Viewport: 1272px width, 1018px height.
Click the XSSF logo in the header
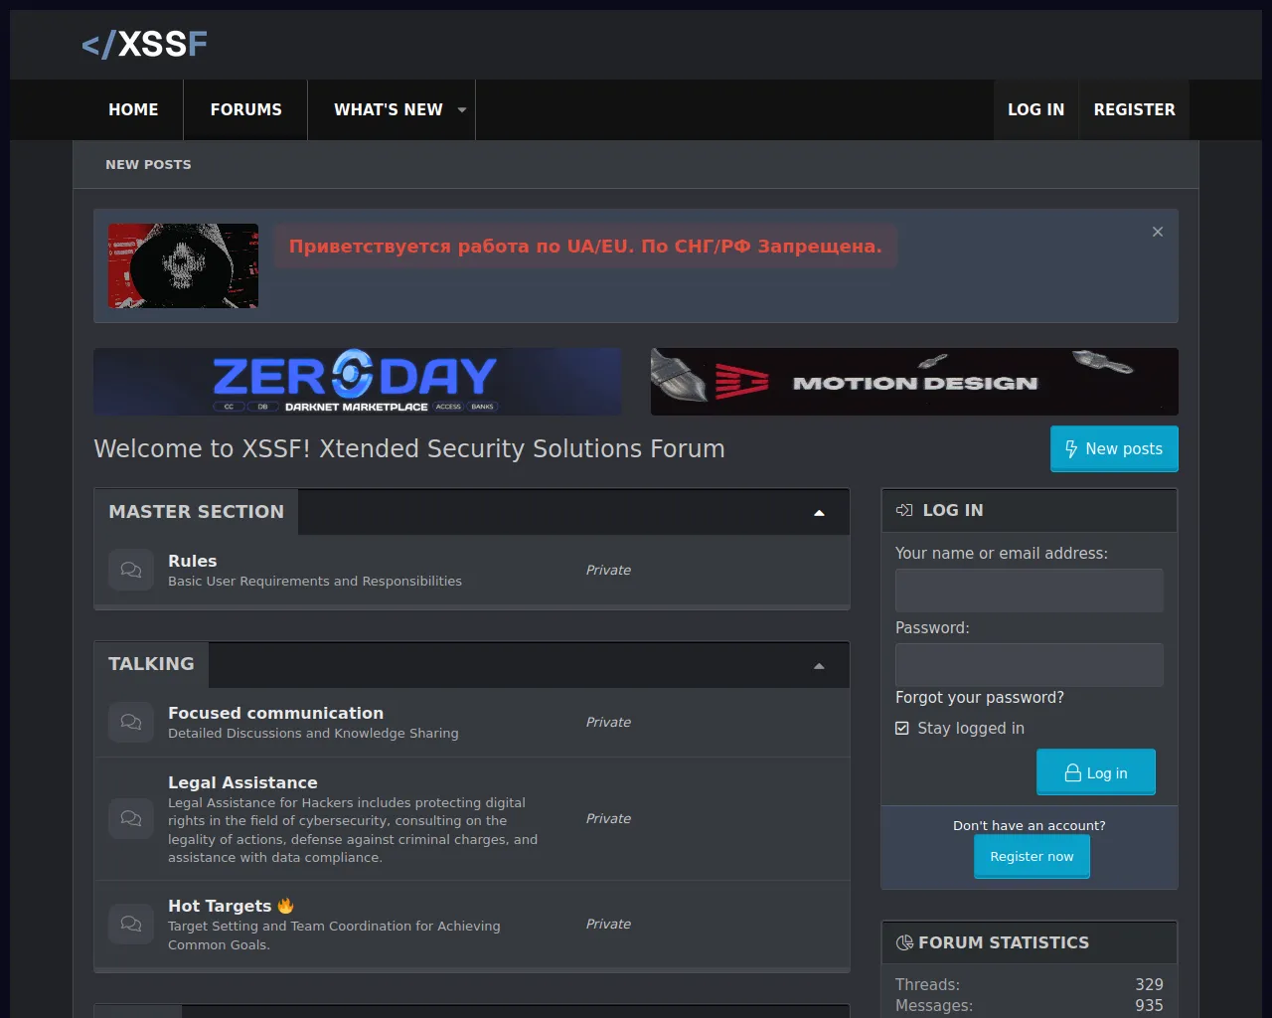pyautogui.click(x=144, y=45)
